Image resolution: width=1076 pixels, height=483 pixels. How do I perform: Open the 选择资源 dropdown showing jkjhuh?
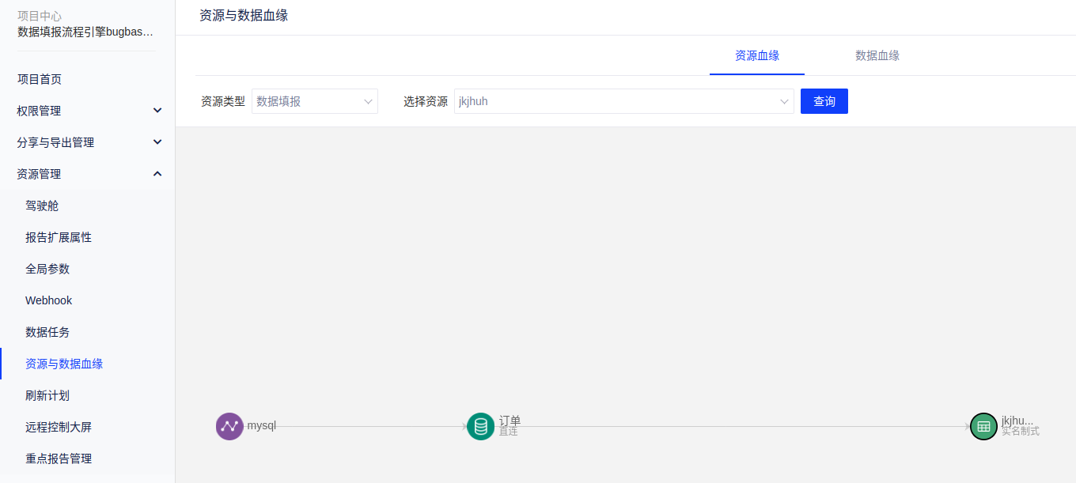coord(623,101)
